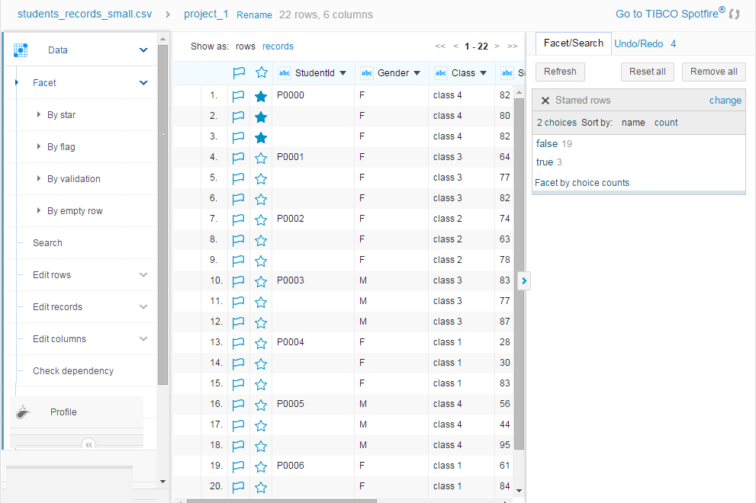Open the Class column dropdown menu
Screen dimensions: 756x503
[x=483, y=73]
